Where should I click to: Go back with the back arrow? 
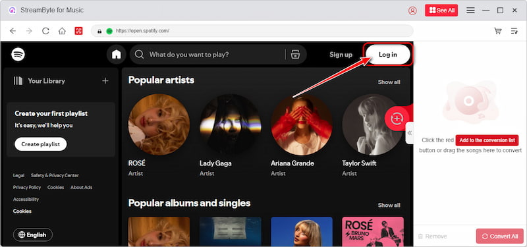click(13, 31)
